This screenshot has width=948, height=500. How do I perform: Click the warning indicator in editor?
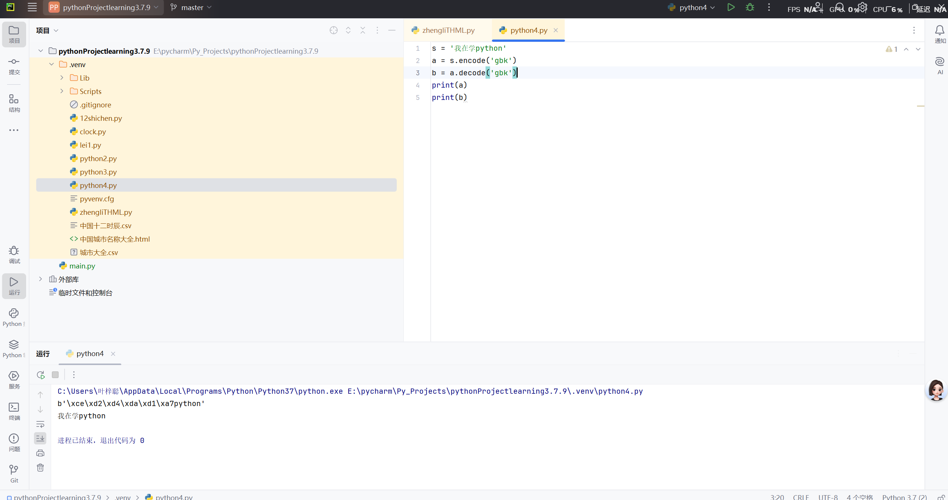point(891,49)
